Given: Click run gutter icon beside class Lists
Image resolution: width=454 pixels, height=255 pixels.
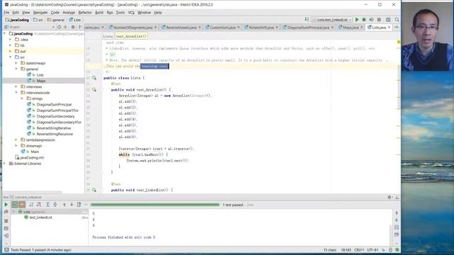Looking at the screenshot, I should click(94, 78).
